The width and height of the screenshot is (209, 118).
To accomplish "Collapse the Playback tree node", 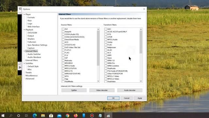I will tap(24, 30).
